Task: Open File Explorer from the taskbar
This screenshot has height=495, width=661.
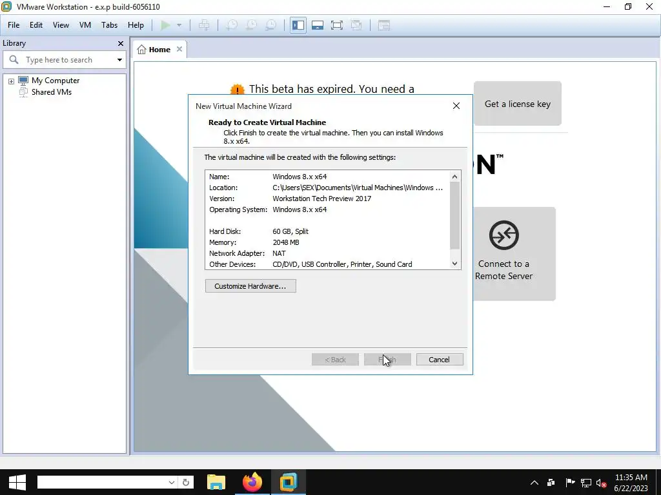Action: (216, 482)
